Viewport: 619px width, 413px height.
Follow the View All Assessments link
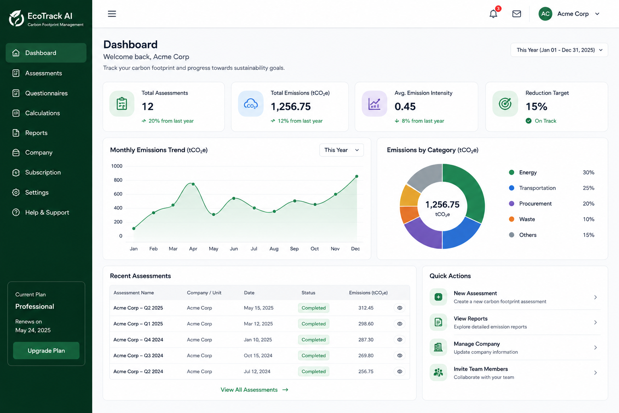point(254,390)
